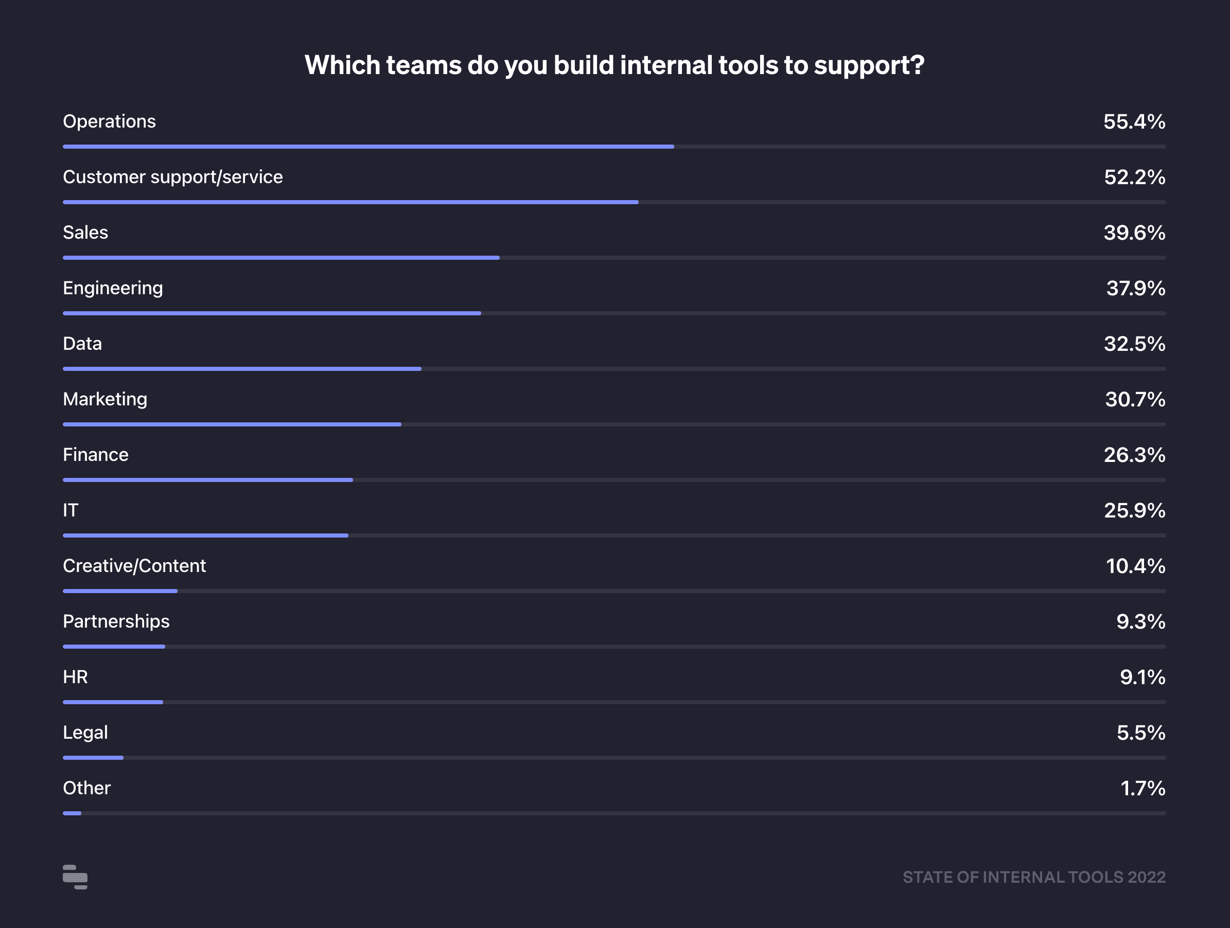Click the Operations progress bar
The image size is (1230, 928).
[368, 147]
